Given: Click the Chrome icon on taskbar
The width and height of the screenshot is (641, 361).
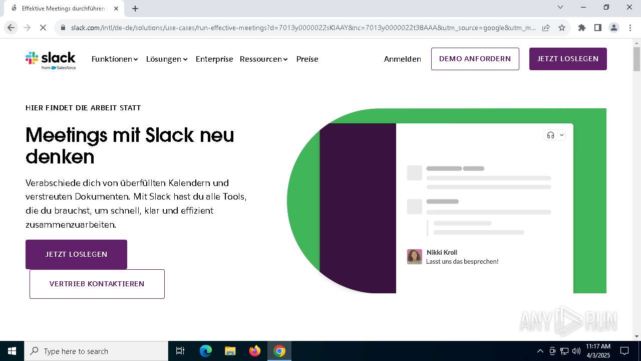Looking at the screenshot, I should point(279,351).
